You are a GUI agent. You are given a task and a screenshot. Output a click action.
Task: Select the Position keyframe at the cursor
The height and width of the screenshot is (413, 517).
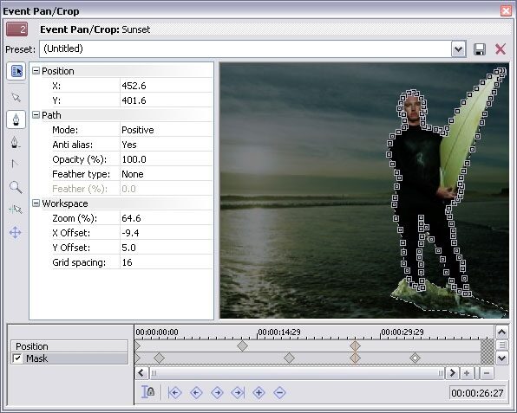click(355, 345)
